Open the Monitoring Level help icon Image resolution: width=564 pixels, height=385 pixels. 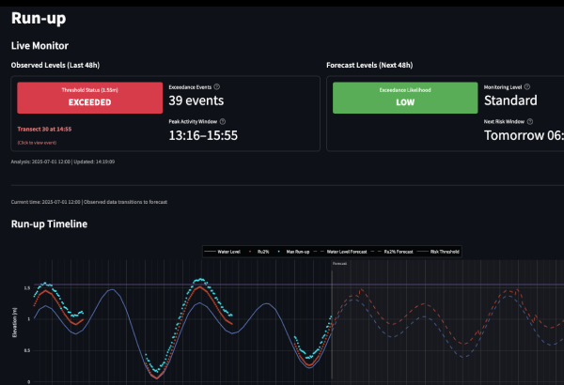tap(527, 87)
